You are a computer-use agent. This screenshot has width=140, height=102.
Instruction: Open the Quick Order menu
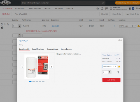(6, 8)
